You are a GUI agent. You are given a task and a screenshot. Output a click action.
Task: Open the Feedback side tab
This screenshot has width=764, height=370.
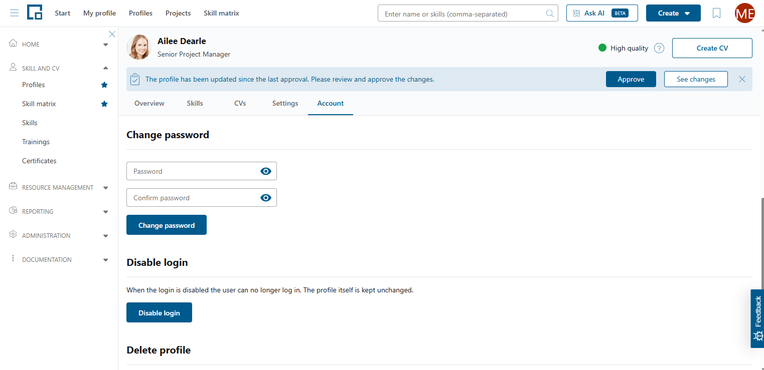pyautogui.click(x=757, y=318)
